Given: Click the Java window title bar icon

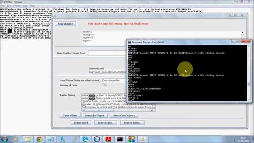Looking at the screenshot, I should click(54, 16).
